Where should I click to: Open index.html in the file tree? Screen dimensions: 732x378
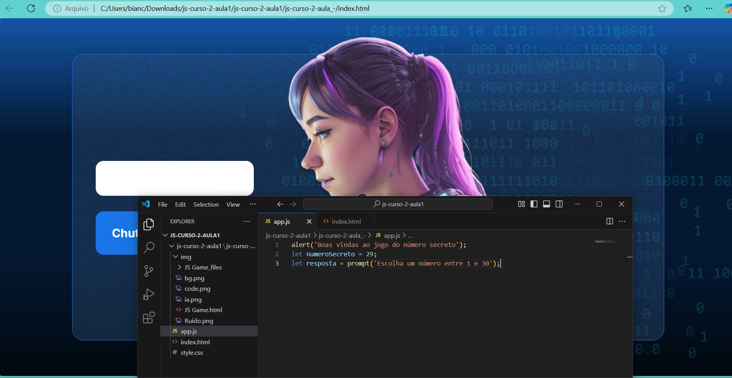(209, 342)
